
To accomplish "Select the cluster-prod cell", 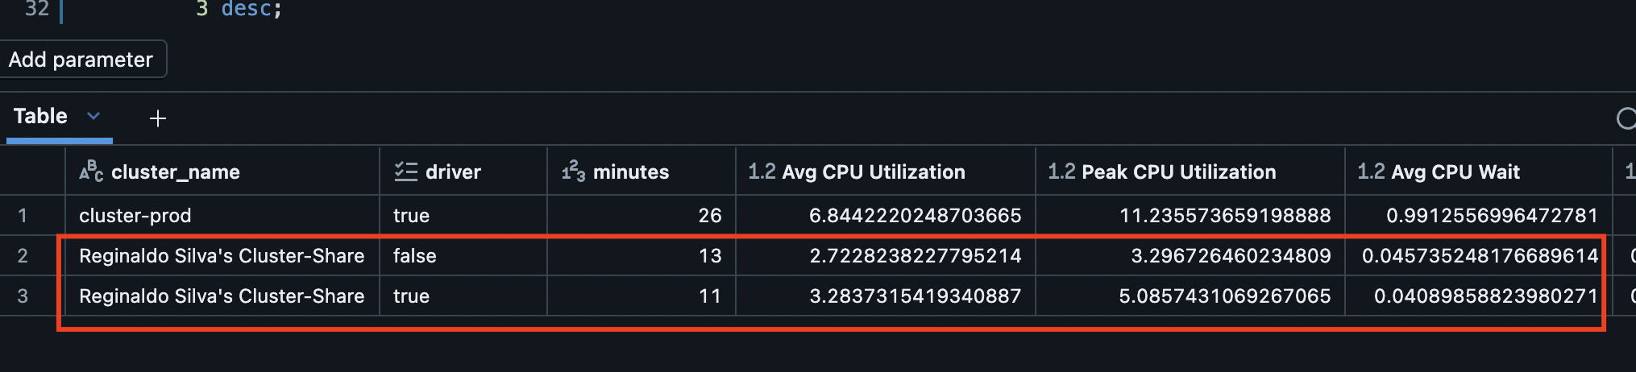I will coord(222,215).
